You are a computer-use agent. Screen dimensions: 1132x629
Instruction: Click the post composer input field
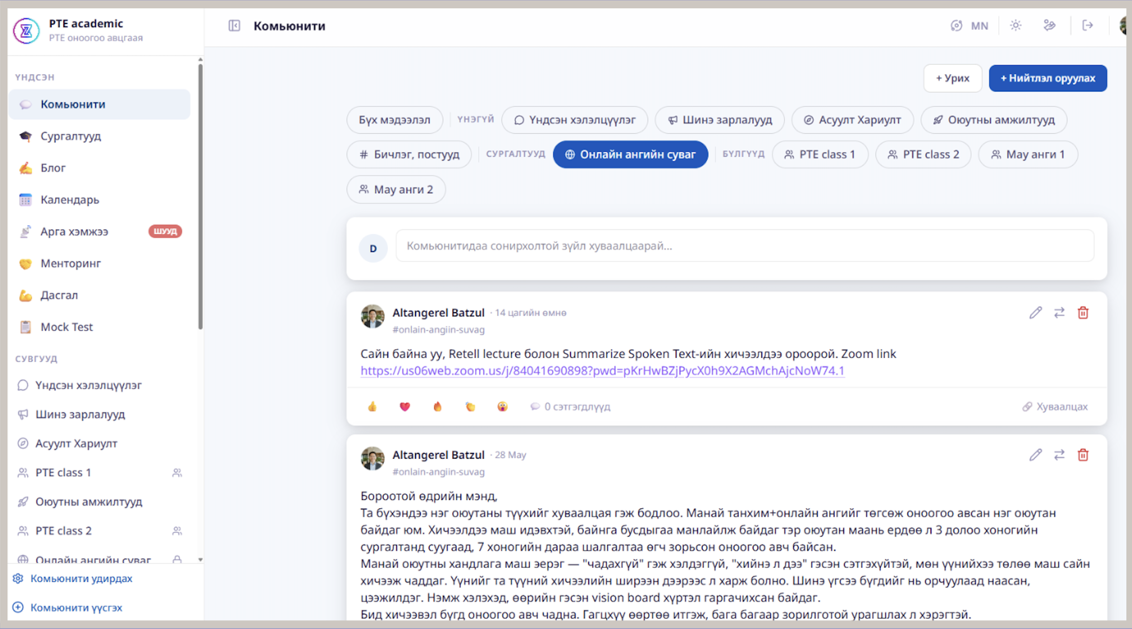(x=745, y=246)
